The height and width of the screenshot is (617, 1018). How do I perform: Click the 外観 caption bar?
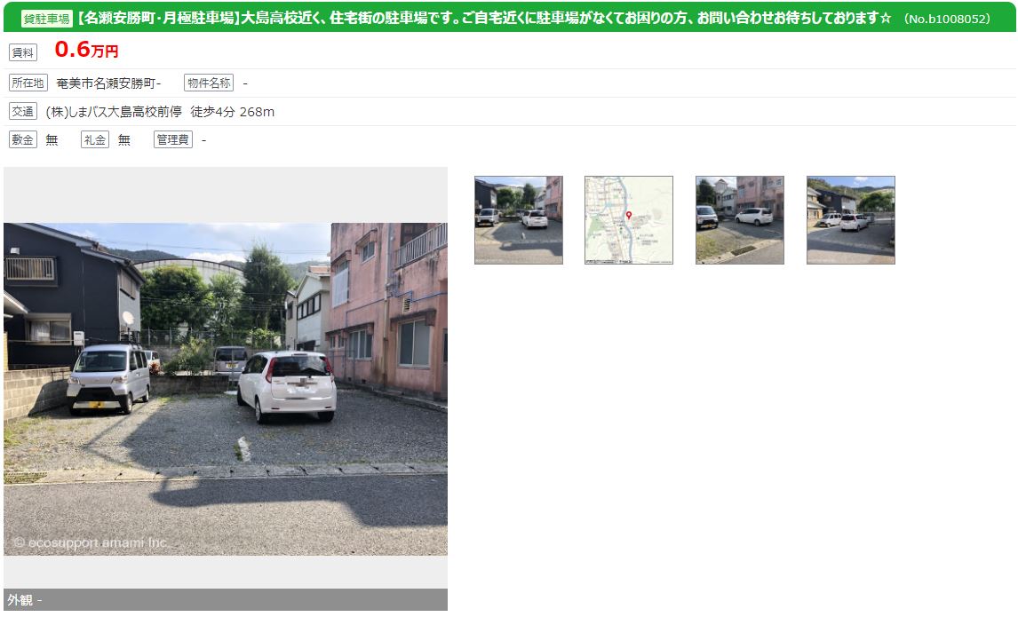coord(226,599)
